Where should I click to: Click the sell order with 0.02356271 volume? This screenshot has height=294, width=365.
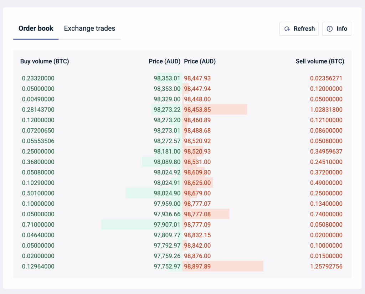(x=327, y=78)
